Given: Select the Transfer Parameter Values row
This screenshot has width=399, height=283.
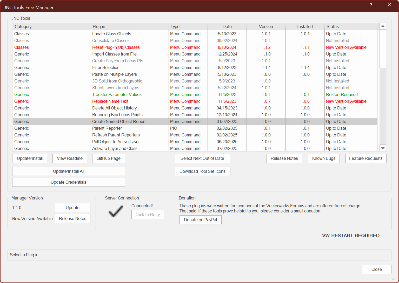Looking at the screenshot, I should coord(117,94).
